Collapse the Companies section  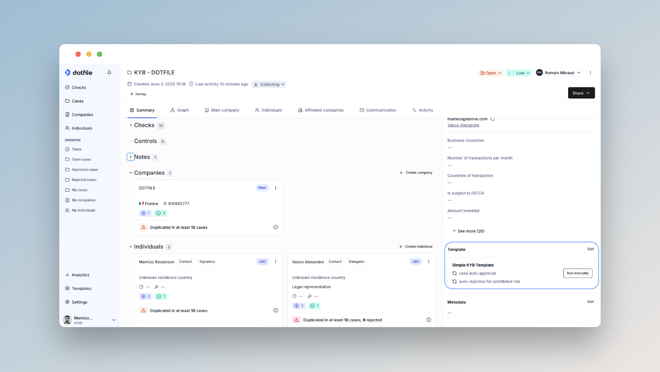(x=131, y=173)
